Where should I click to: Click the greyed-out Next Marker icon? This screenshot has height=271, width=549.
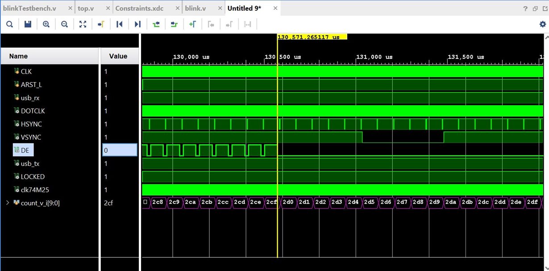229,25
